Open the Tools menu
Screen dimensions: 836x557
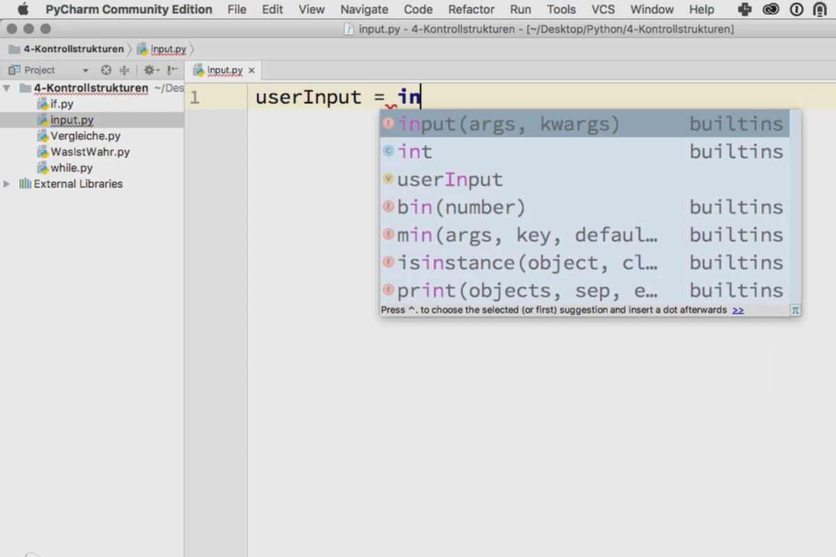[x=561, y=9]
